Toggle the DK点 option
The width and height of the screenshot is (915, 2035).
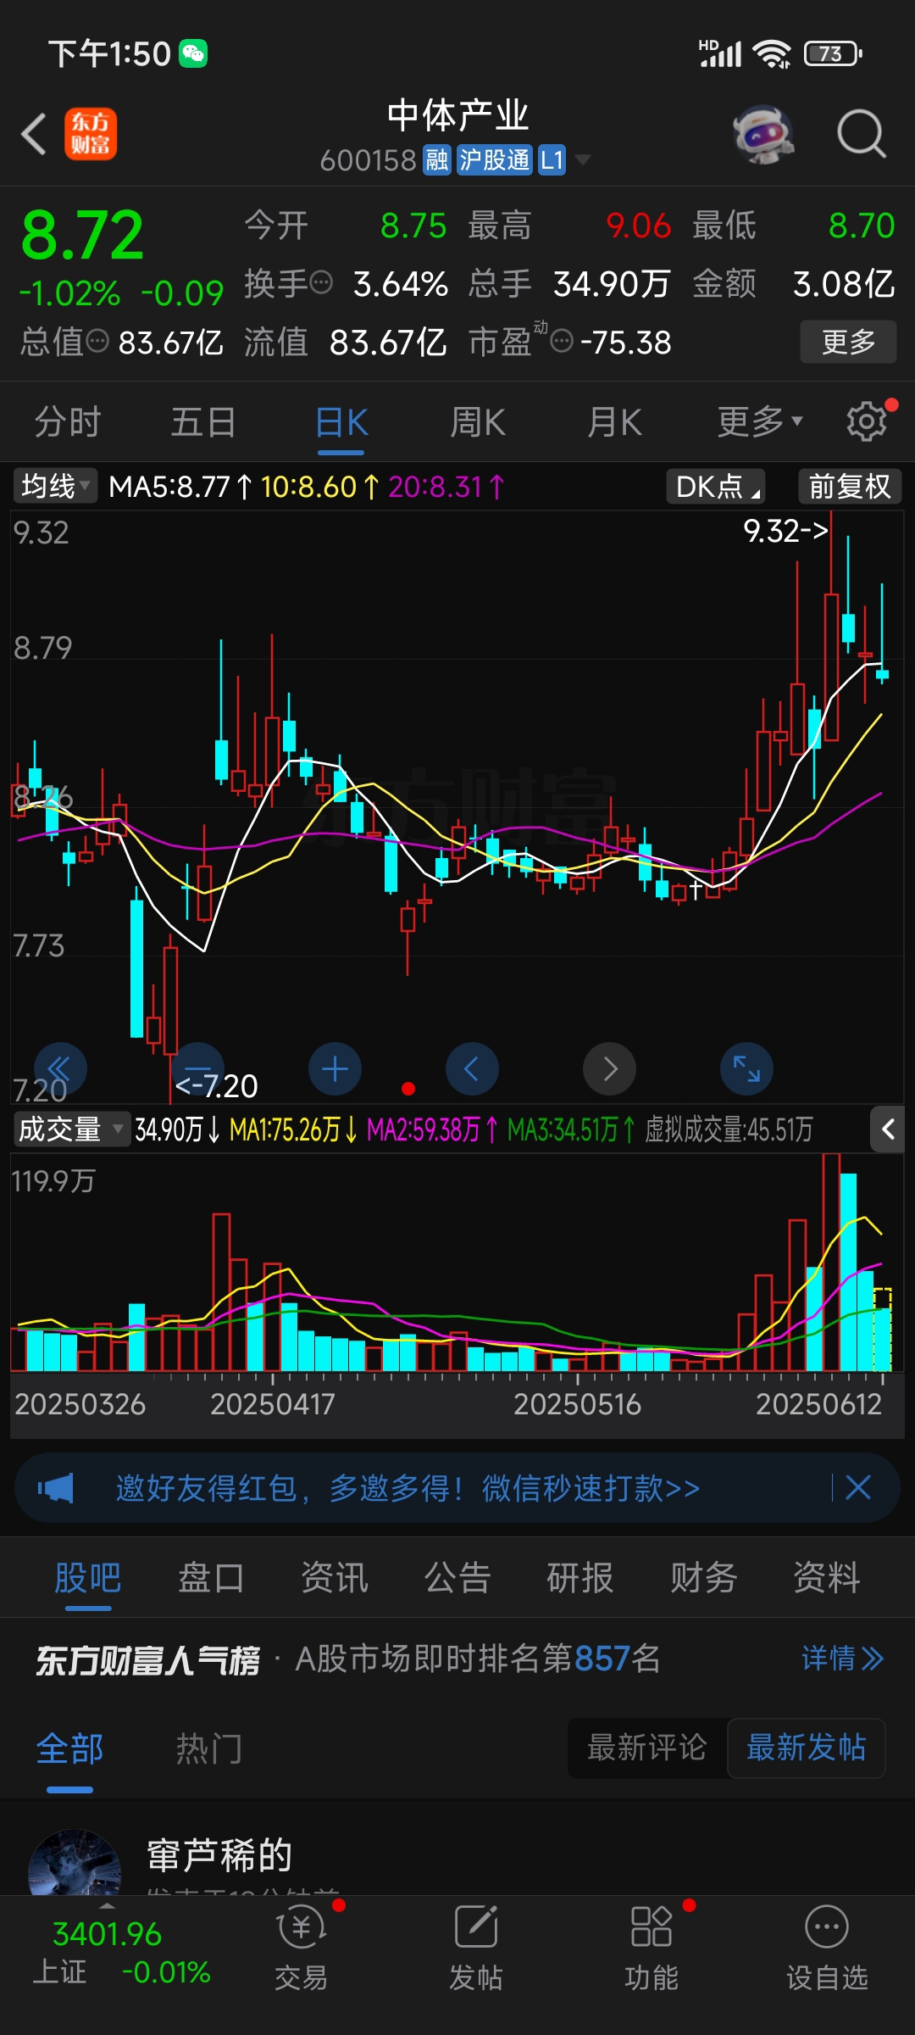716,487
